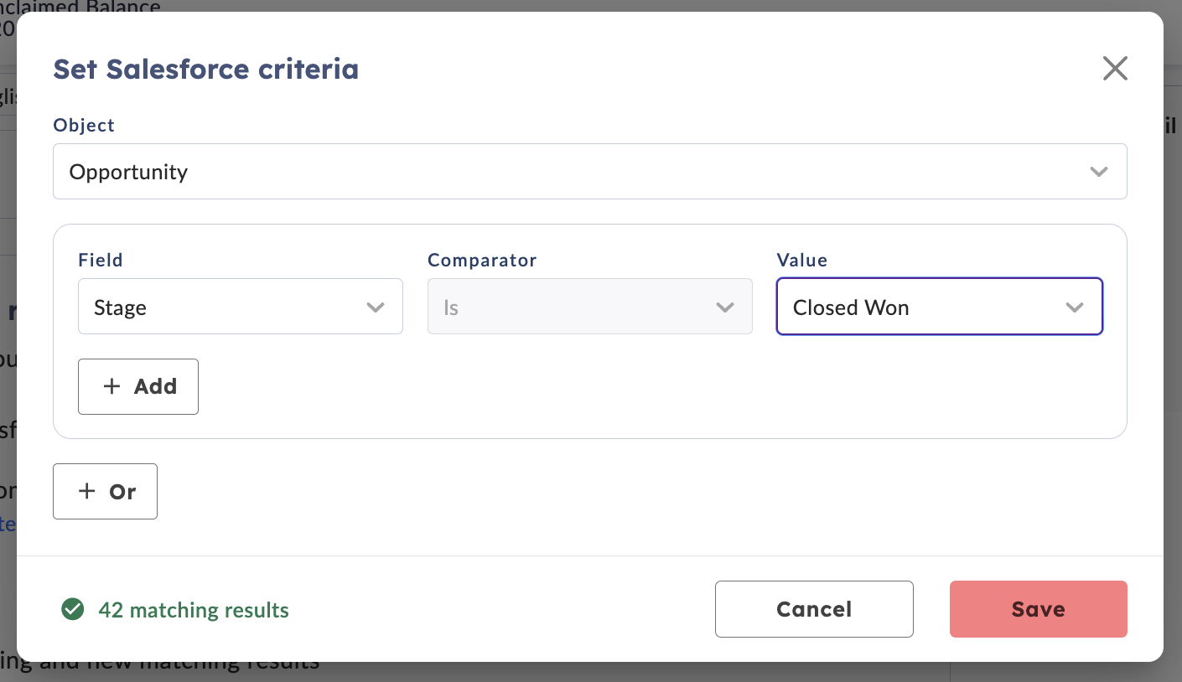Viewport: 1182px width, 682px height.
Task: Click the Stage field chevron arrow
Action: tap(376, 307)
